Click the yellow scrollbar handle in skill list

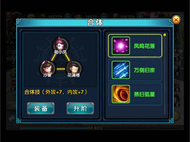(x=165, y=35)
